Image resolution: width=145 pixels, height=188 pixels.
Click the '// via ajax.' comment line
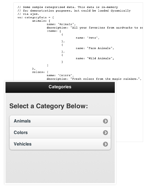(28, 14)
